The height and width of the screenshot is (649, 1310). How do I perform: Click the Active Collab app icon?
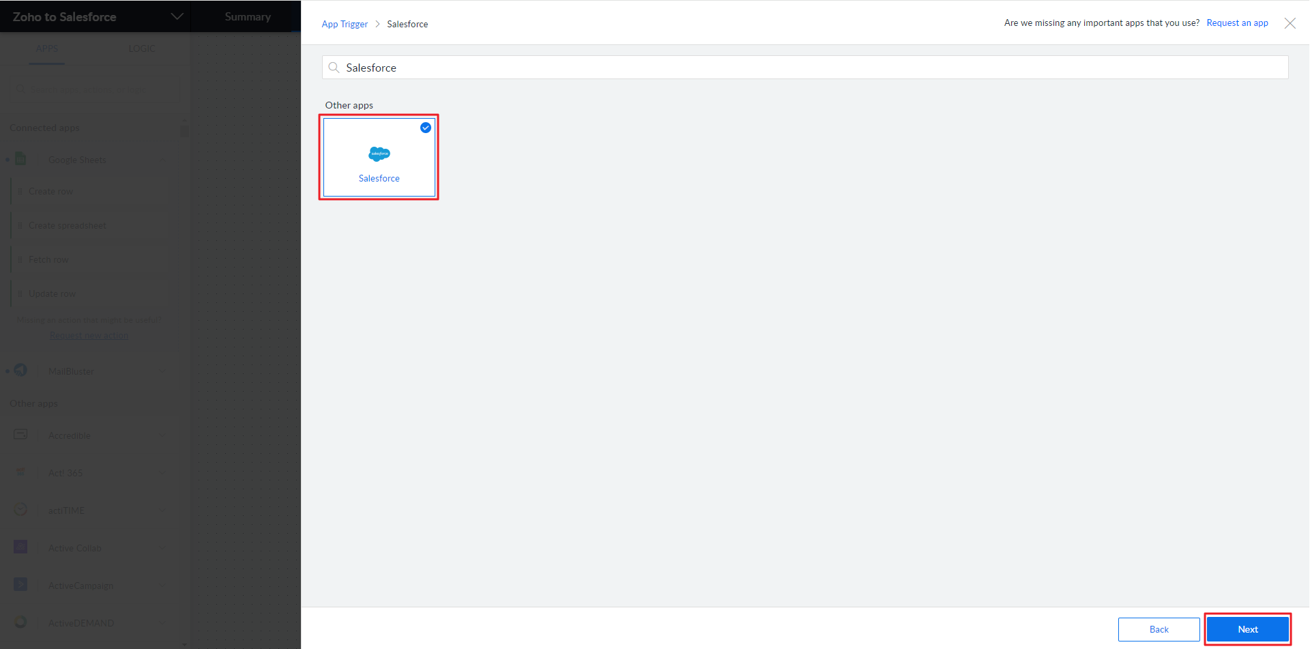[x=20, y=547]
